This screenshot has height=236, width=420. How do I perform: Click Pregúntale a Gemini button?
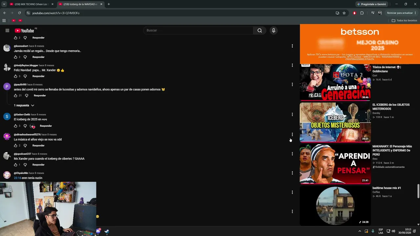(371, 4)
